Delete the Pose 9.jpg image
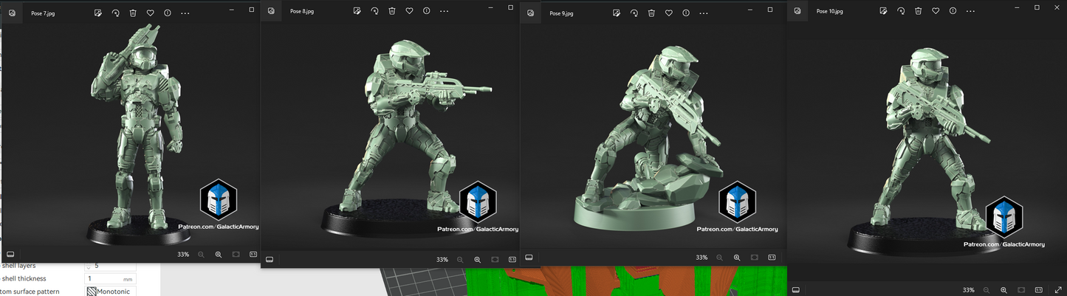Image resolution: width=1067 pixels, height=296 pixels. point(651,13)
